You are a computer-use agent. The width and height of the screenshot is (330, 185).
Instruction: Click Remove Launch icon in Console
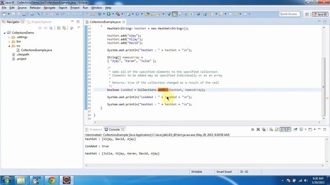258,129
